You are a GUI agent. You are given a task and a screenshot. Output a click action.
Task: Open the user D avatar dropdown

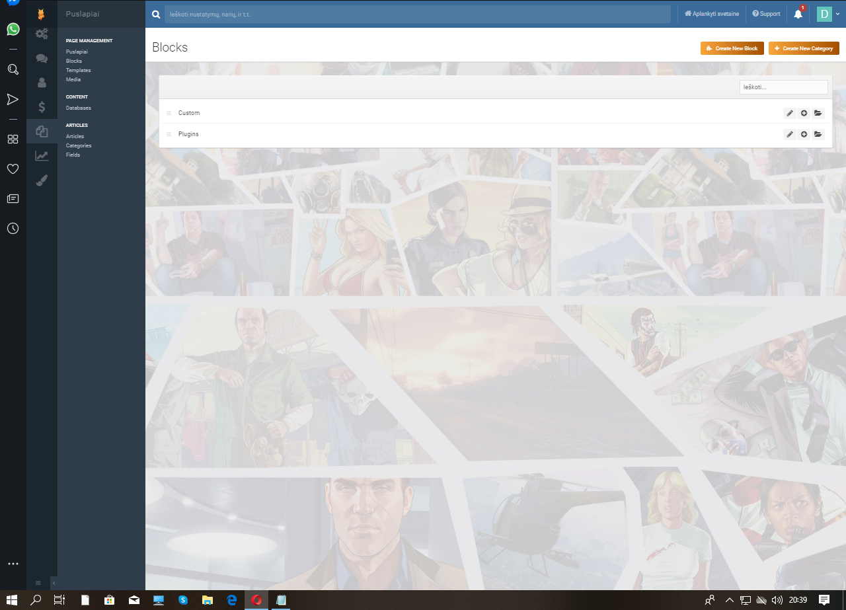coord(828,14)
